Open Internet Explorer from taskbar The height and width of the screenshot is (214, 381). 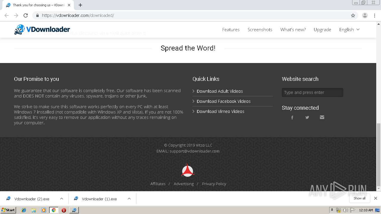tap(24, 210)
